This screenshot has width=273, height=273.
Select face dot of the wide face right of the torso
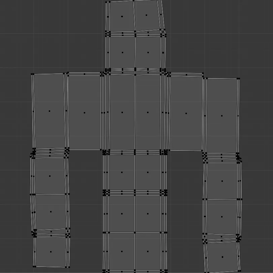pyautogui.click(x=186, y=113)
